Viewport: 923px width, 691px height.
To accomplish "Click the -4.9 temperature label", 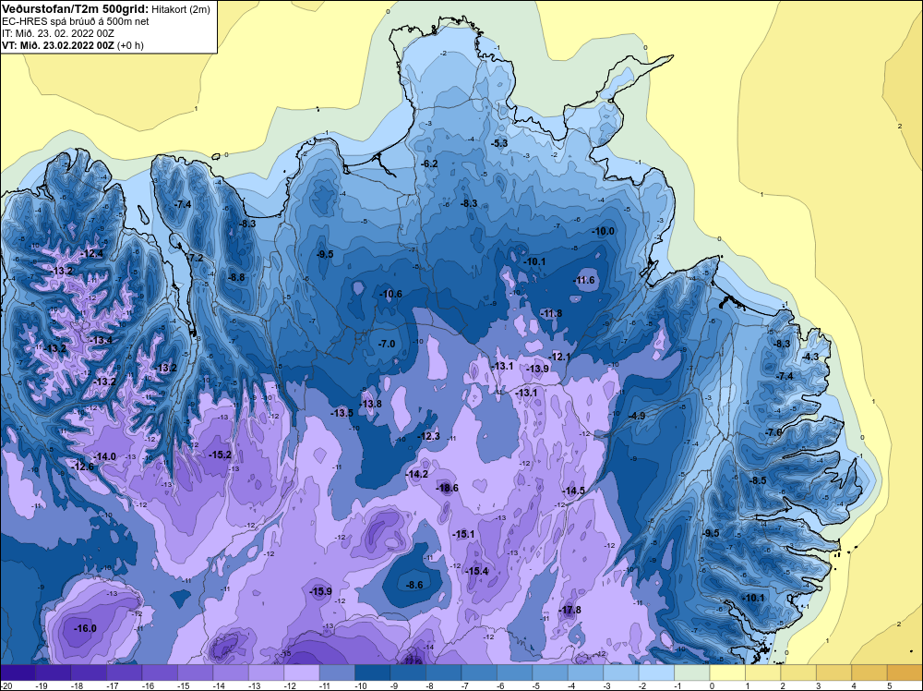I will [637, 416].
